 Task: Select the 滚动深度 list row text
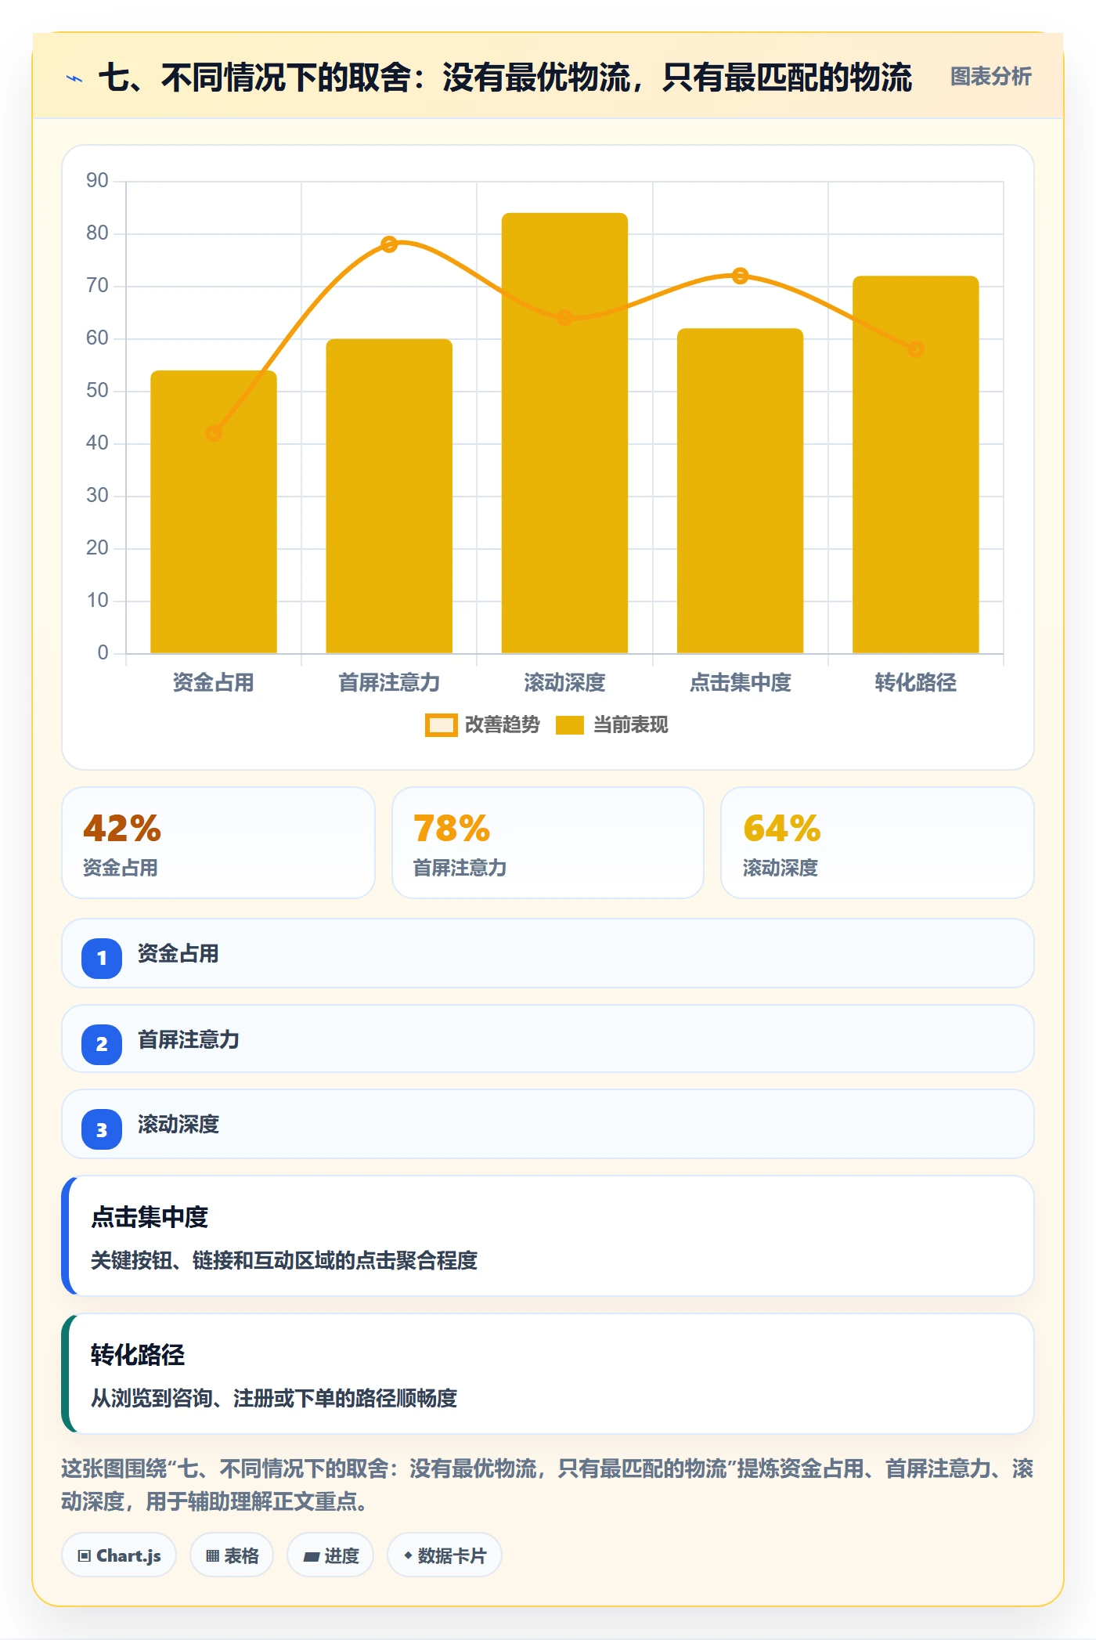click(x=178, y=1125)
